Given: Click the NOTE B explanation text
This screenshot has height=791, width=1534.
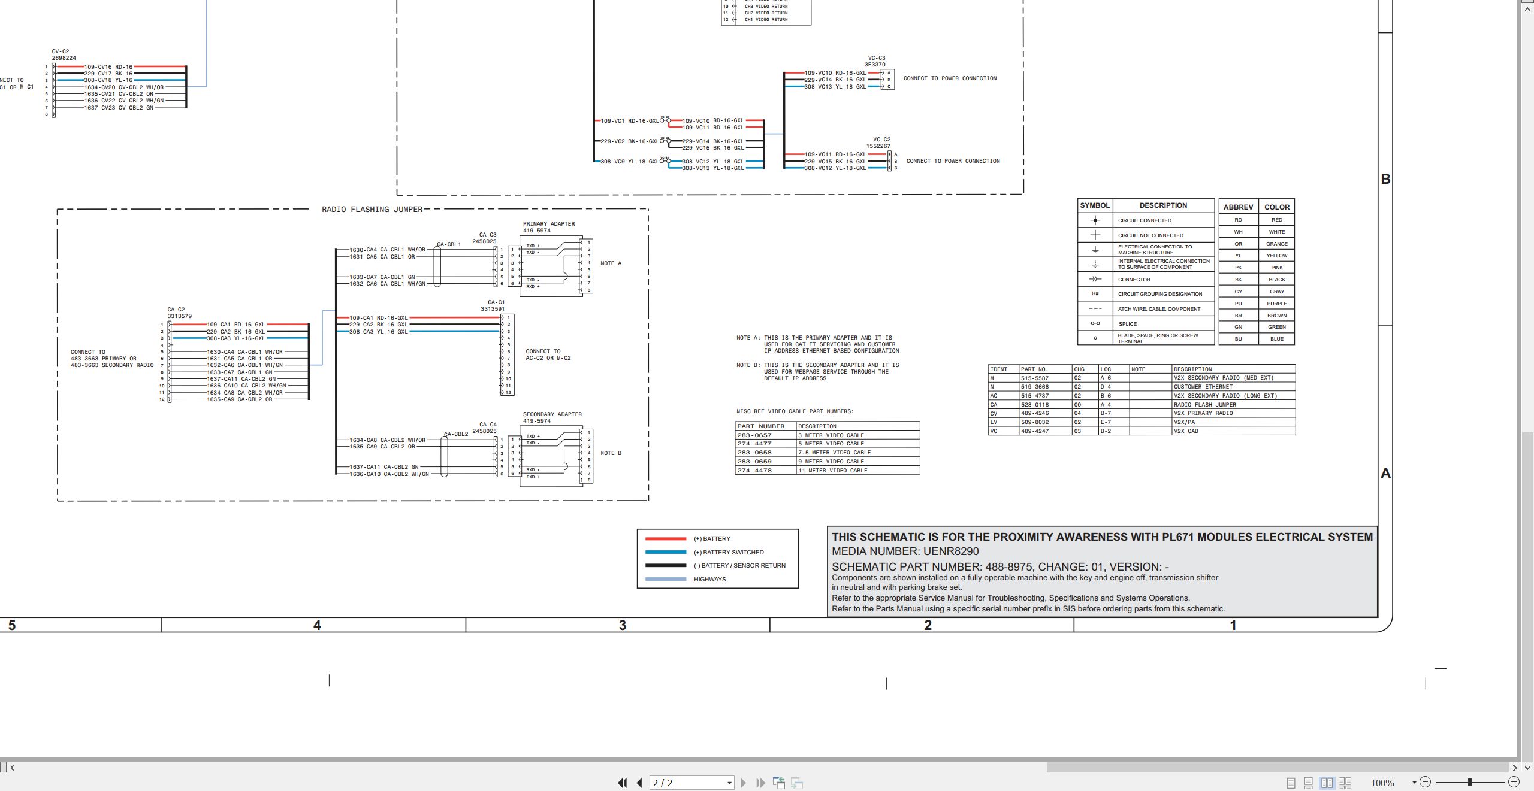Looking at the screenshot, I should [818, 372].
